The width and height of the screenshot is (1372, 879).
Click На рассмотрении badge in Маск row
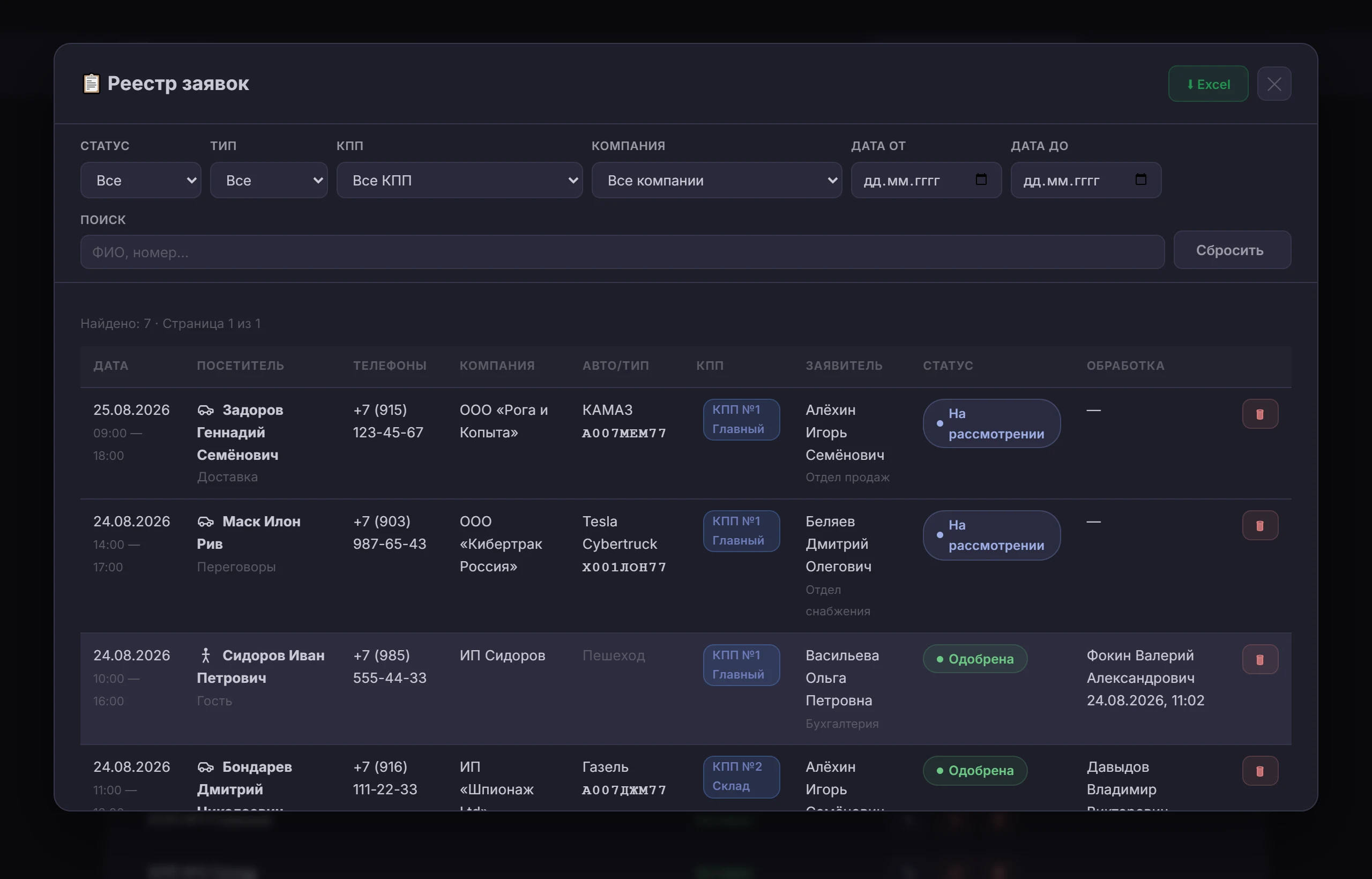tap(991, 535)
